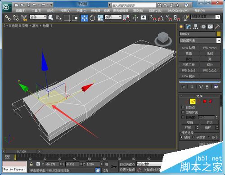Image resolution: width=225 pixels, height=175 pixels.
Task: Click the Select and Link chain icon
Action: pos(8,18)
